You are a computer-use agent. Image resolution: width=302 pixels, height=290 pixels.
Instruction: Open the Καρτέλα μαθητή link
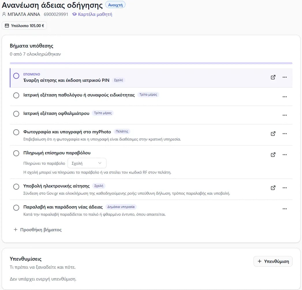coord(92,14)
